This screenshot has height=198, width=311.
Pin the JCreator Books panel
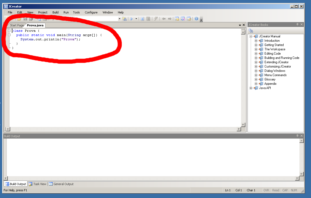(x=297, y=24)
